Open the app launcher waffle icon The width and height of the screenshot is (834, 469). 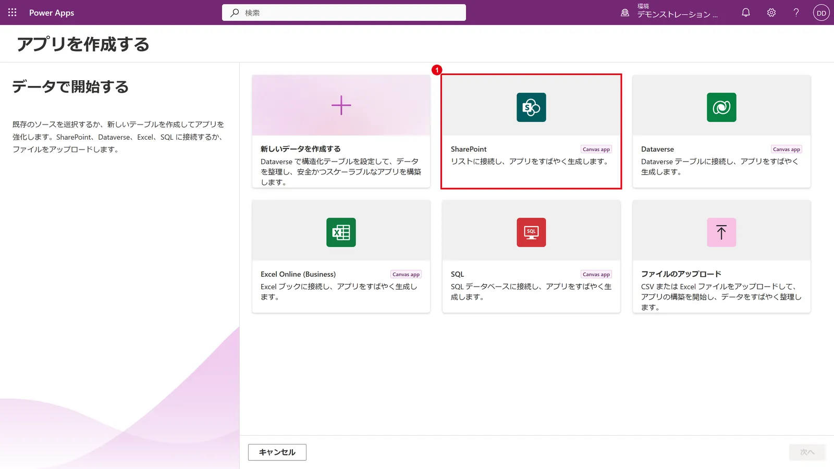point(13,13)
